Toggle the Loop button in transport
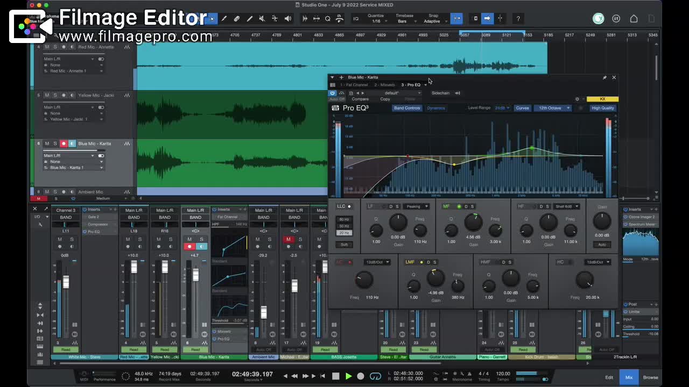689x387 pixels. pos(376,376)
